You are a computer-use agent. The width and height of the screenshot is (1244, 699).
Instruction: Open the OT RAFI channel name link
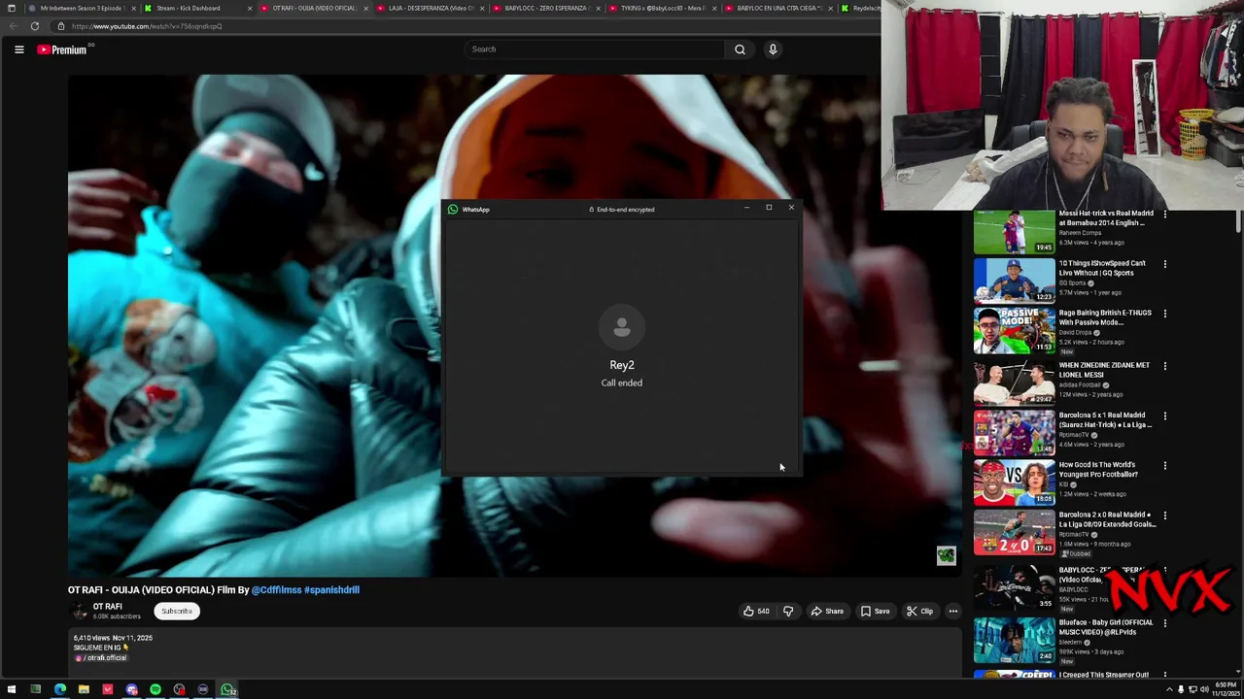pyautogui.click(x=107, y=607)
